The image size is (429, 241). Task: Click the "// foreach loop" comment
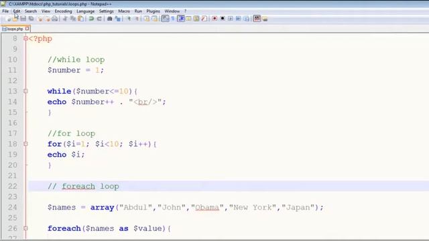point(83,186)
